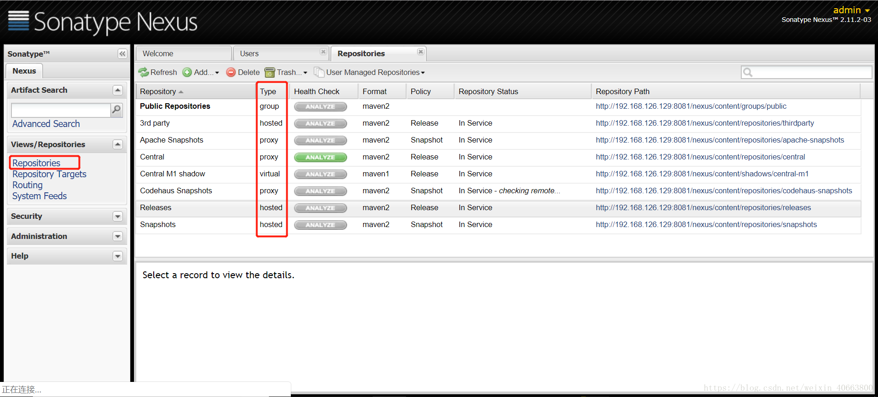Close the Repositories tab
The width and height of the screenshot is (878, 397).
421,52
